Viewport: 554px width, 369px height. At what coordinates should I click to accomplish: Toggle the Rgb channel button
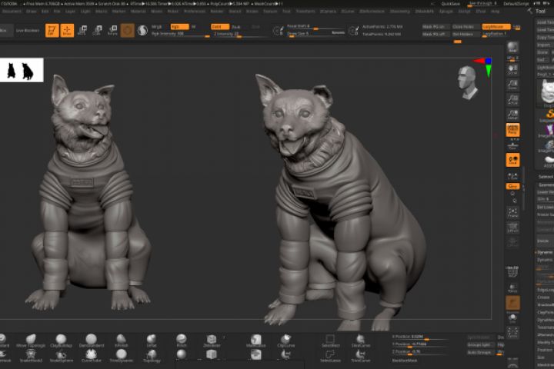tap(179, 27)
